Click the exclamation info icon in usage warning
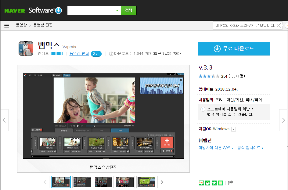Screen dimensions: 288x190 pos(203,109)
